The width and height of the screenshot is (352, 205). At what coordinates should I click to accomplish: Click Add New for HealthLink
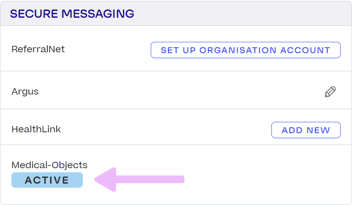[x=306, y=130]
